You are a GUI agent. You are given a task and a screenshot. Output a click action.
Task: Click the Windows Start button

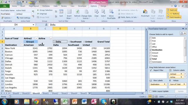(x=4, y=102)
